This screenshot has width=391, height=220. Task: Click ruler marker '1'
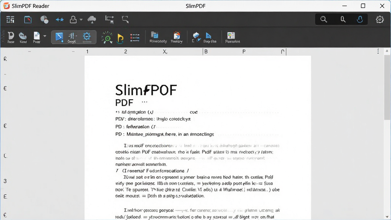coord(87,52)
